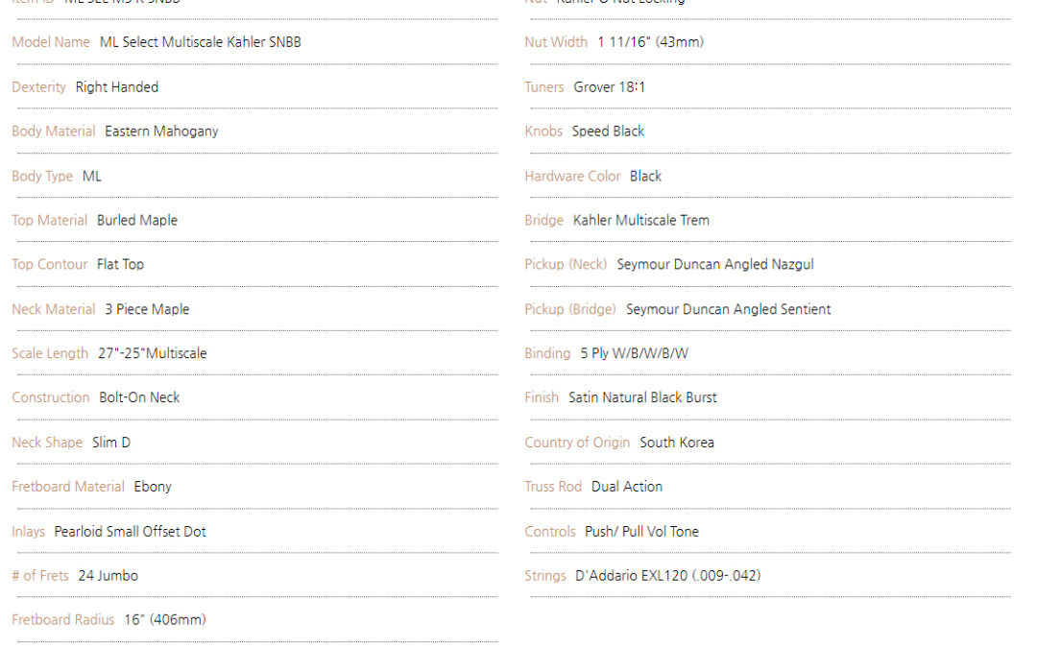Click the Country of Origin label
This screenshot has width=1037, height=648.
click(x=577, y=443)
